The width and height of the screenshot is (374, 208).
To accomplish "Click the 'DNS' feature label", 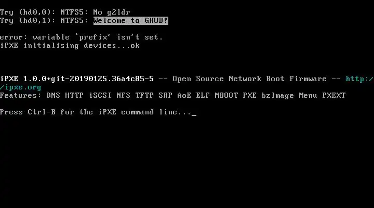I will [x=53, y=96].
